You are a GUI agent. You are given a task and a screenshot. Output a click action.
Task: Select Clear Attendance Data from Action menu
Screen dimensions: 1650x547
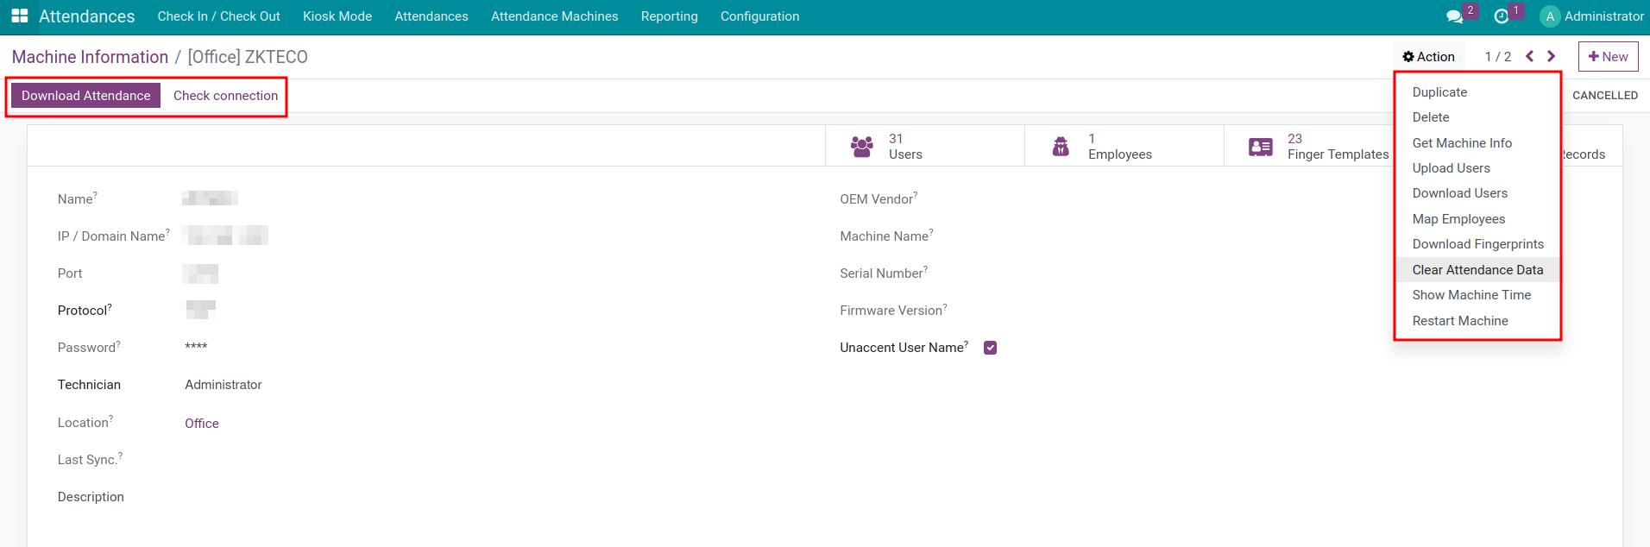(1477, 270)
